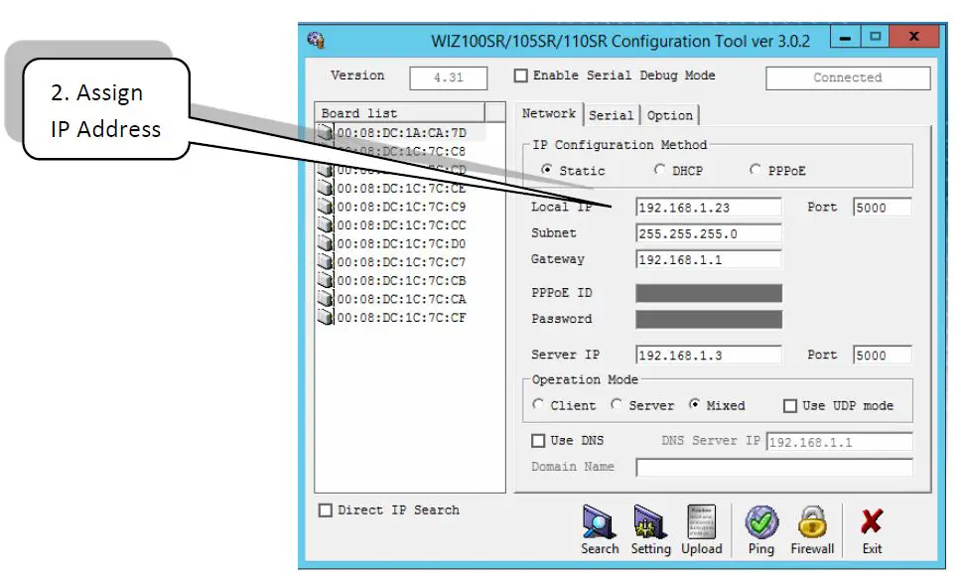Click the DNS Server IP field

coord(840,442)
